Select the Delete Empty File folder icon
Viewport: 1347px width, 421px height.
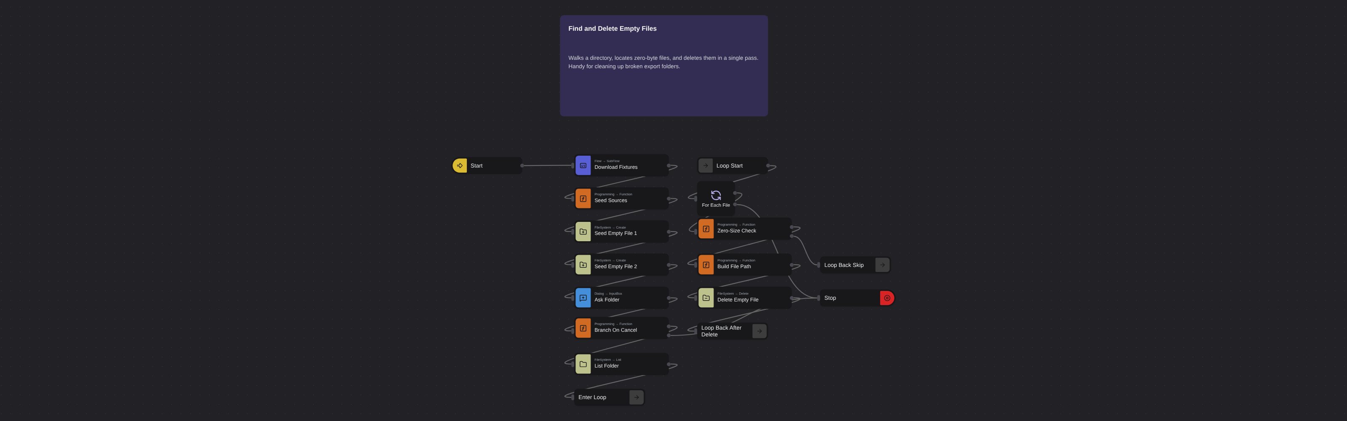706,298
